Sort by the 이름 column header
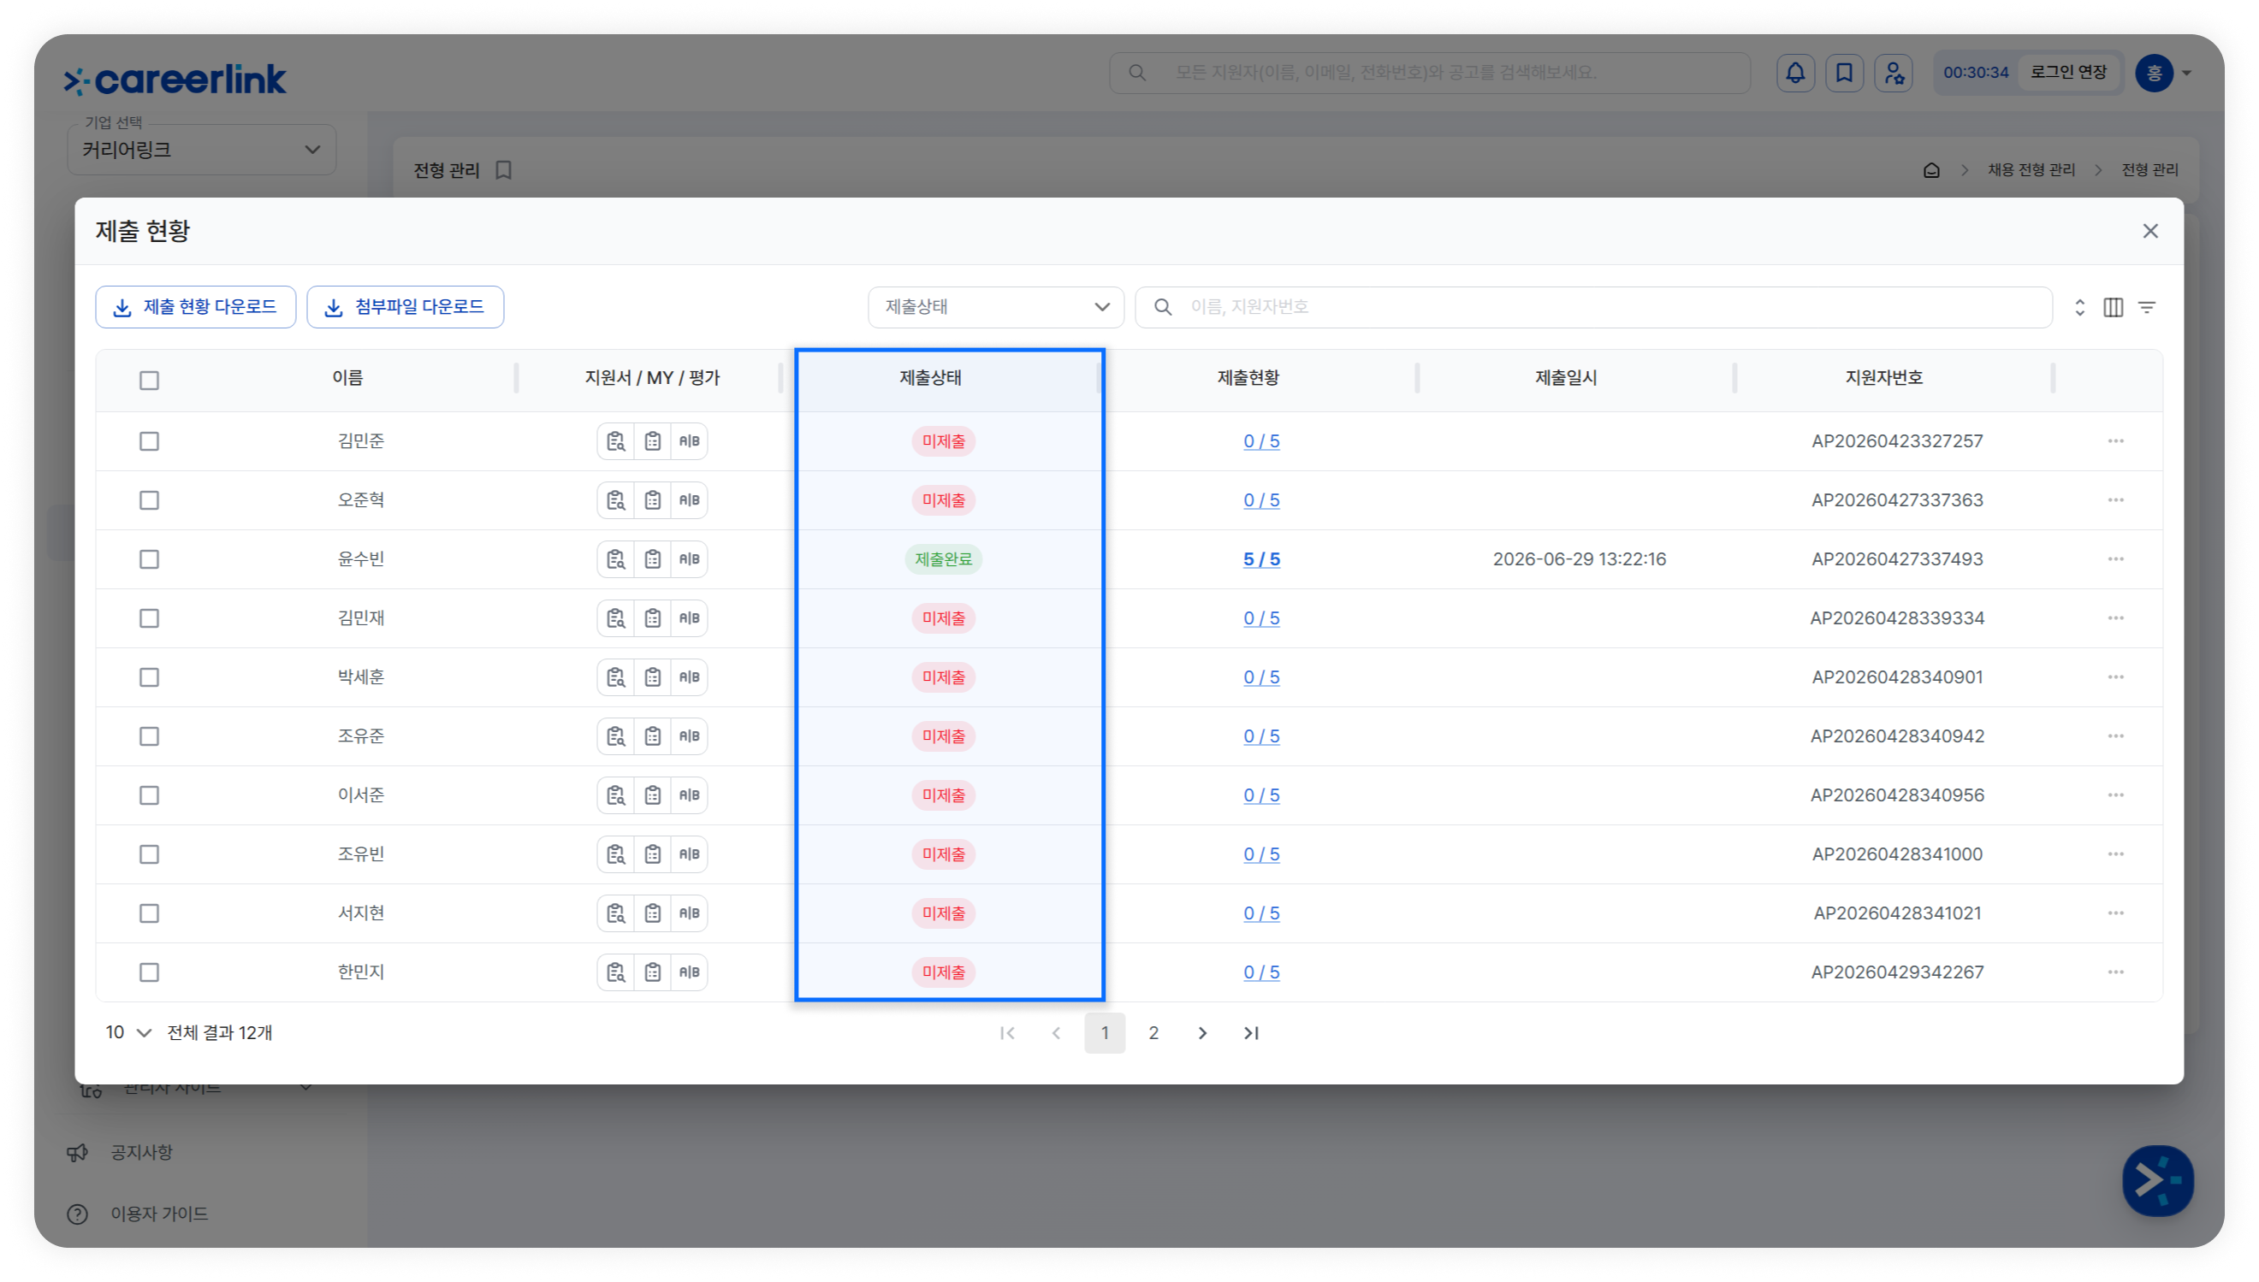This screenshot has width=2259, height=1282. 347,379
